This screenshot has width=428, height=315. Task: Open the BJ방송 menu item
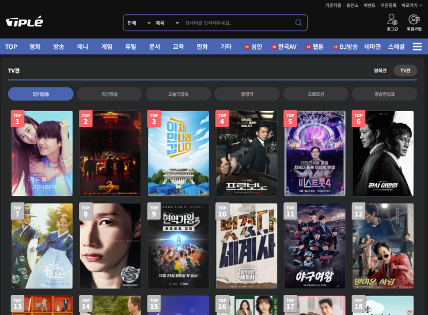tap(345, 47)
